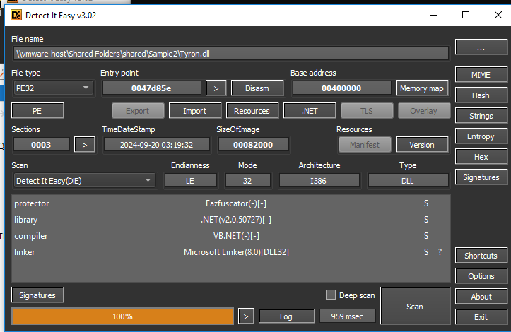Click the Exit button
Screen dimensions: 511x332
[x=481, y=317]
